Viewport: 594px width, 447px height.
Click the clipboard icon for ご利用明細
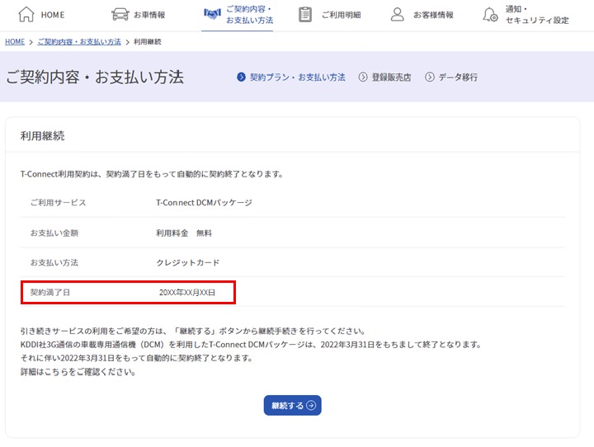tap(305, 15)
